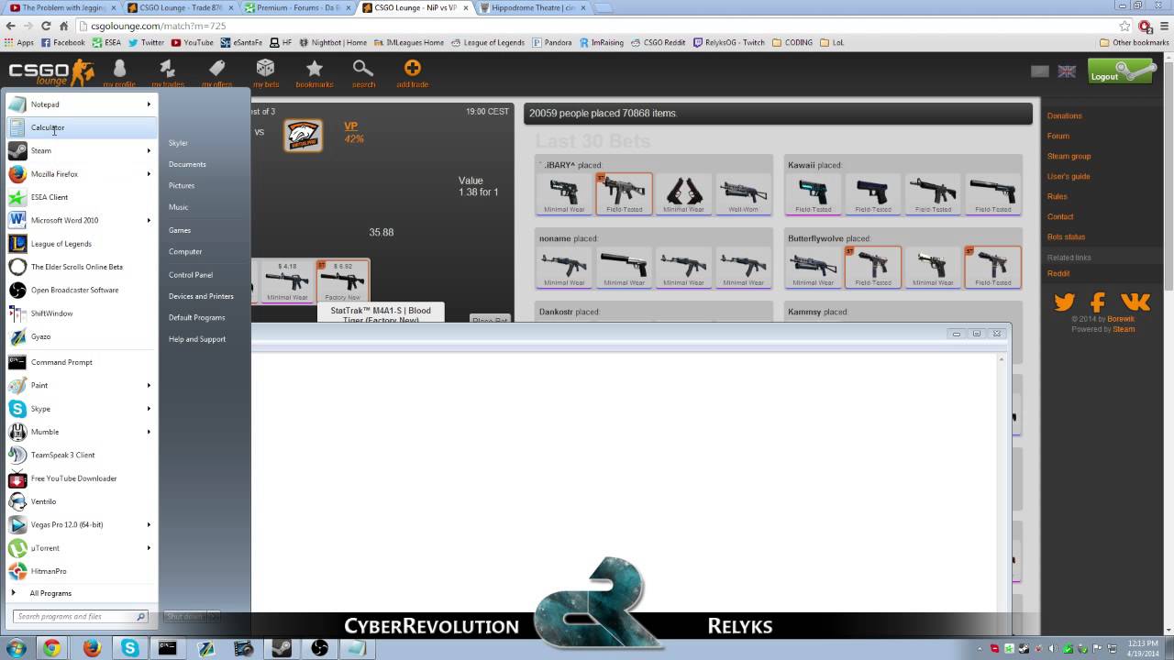Expand the Notepad submenu arrow
Image resolution: width=1174 pixels, height=660 pixels.
(x=149, y=104)
